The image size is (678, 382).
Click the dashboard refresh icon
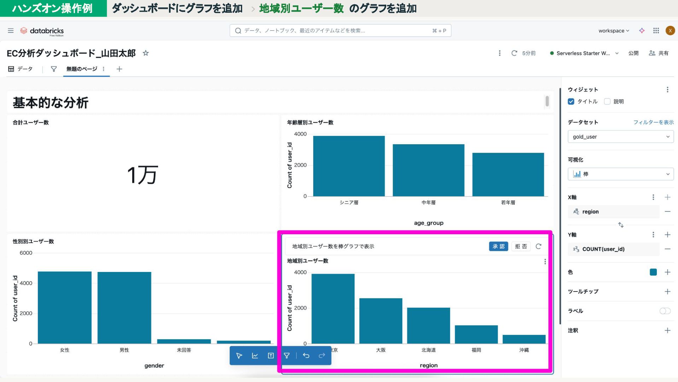click(x=514, y=53)
